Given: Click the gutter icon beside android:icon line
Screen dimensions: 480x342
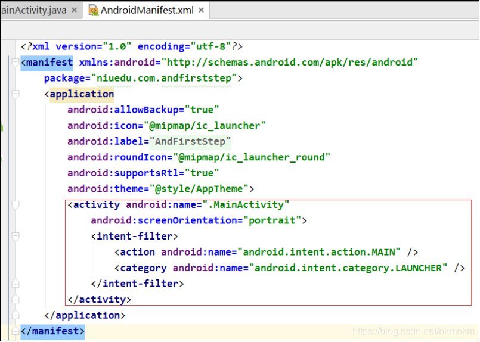Looking at the screenshot, I should 2,126.
